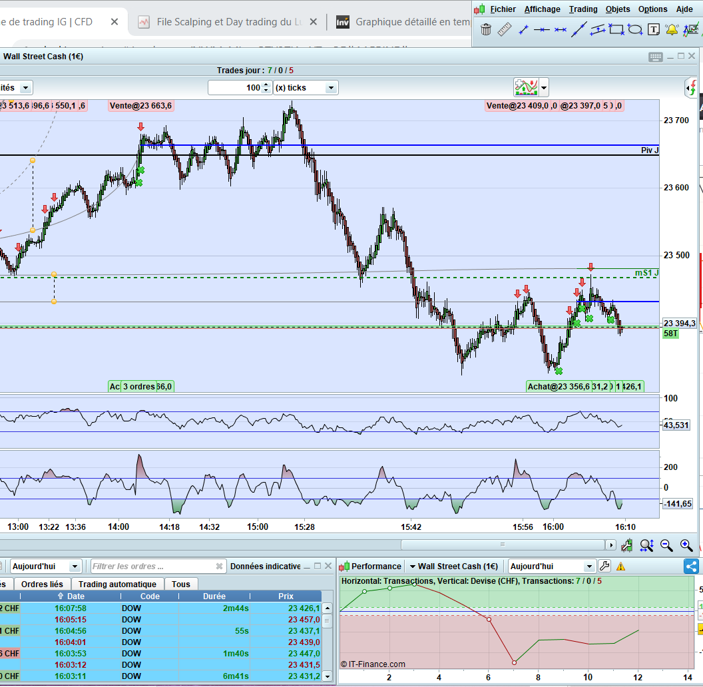The width and height of the screenshot is (703, 687).
Task: Select the diagonal trend line tool
Action: [x=579, y=29]
